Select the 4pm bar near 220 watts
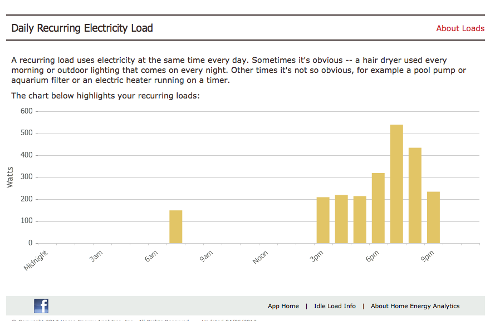The height and width of the screenshot is (321, 495). point(341,219)
